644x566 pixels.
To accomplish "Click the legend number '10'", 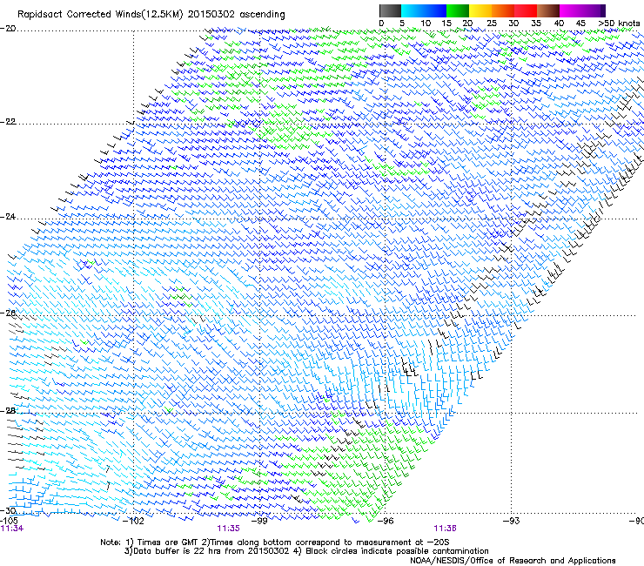I will click(426, 24).
